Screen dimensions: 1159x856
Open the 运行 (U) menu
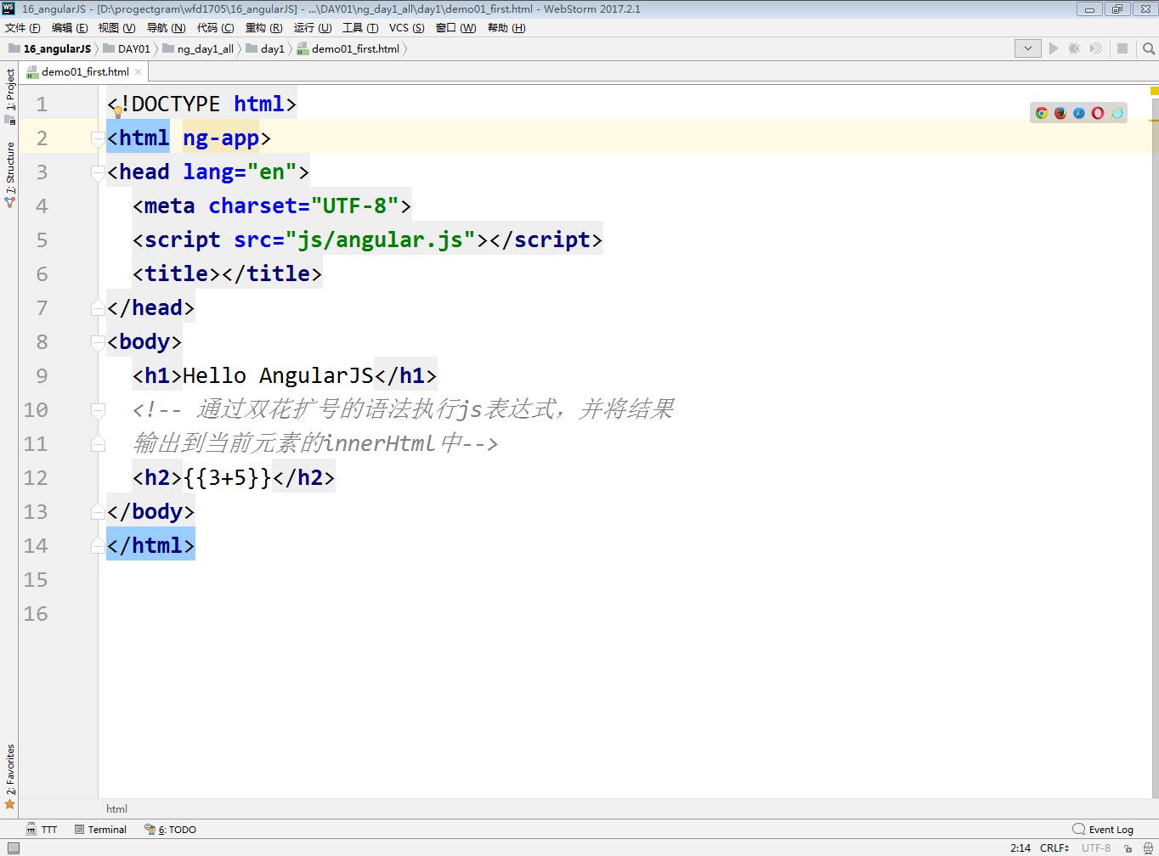313,28
